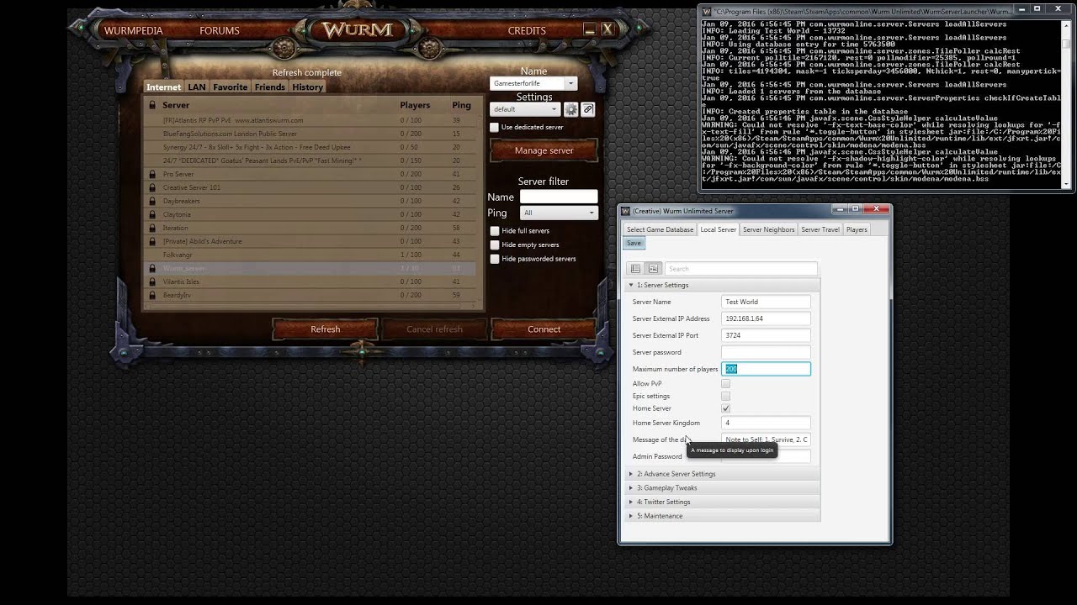Expand 5: Maintenance section

click(723, 516)
